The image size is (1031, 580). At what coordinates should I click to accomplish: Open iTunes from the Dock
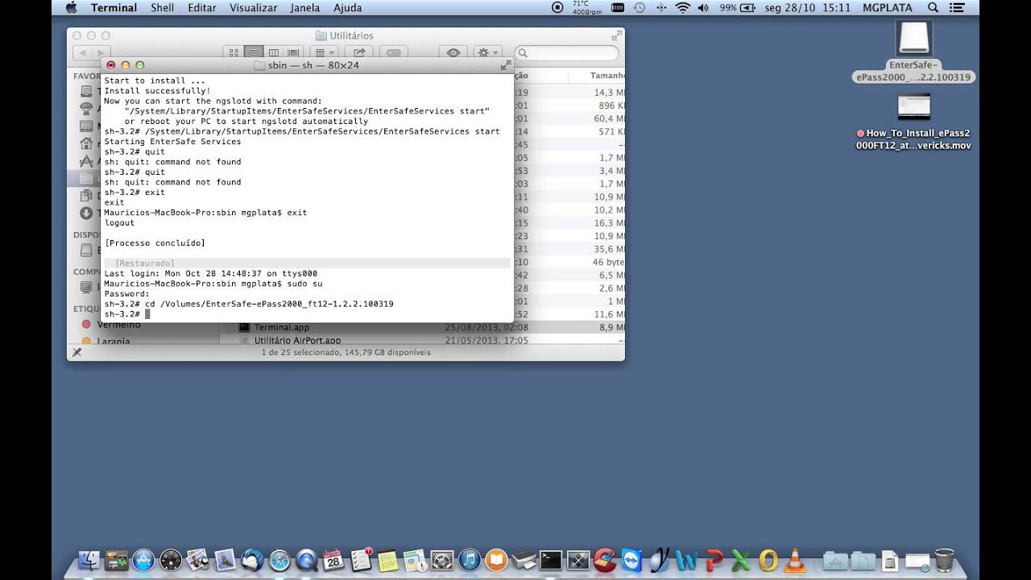click(470, 560)
